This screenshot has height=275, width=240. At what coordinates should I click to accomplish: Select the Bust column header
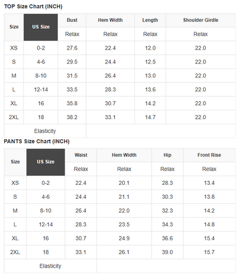coord(72,20)
